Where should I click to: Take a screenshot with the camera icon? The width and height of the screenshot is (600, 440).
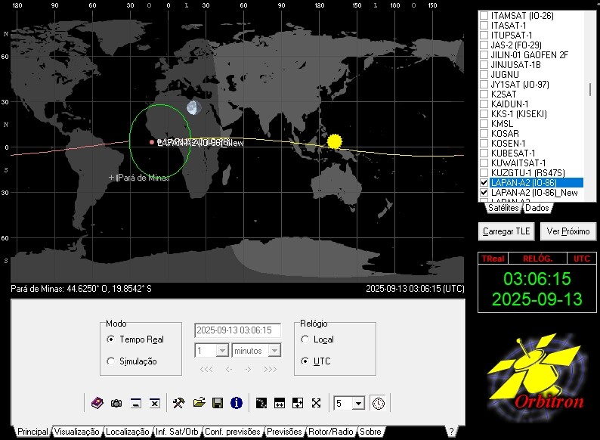[x=116, y=403]
